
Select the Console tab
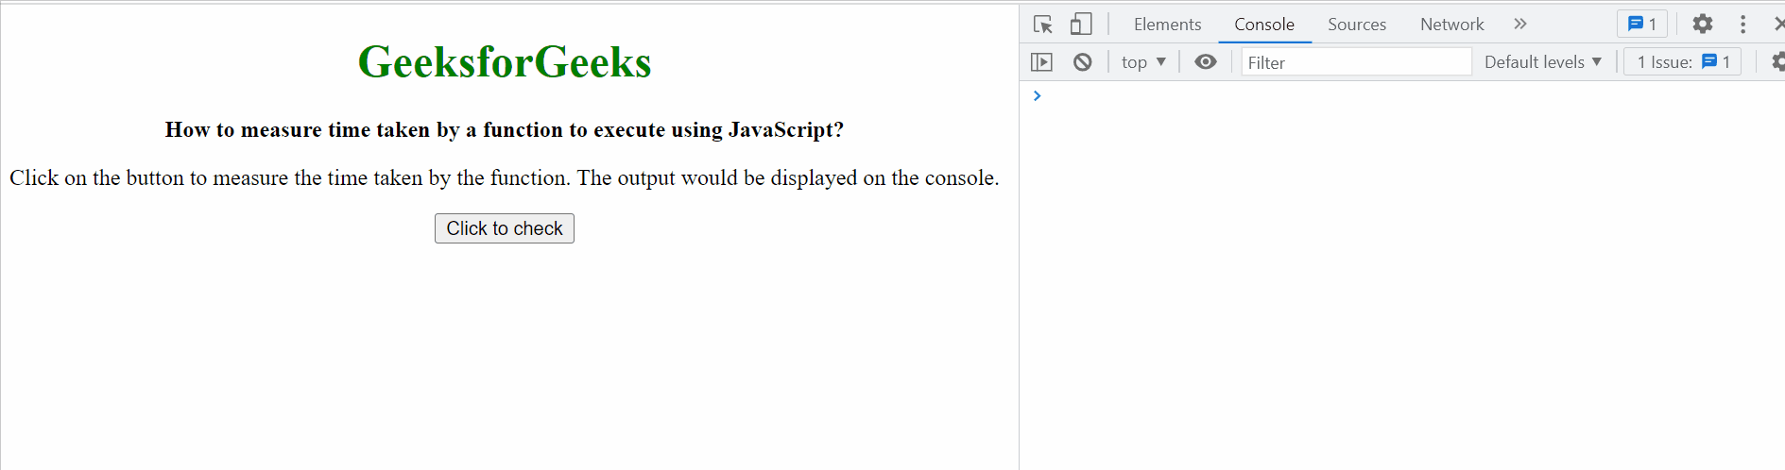1264,25
